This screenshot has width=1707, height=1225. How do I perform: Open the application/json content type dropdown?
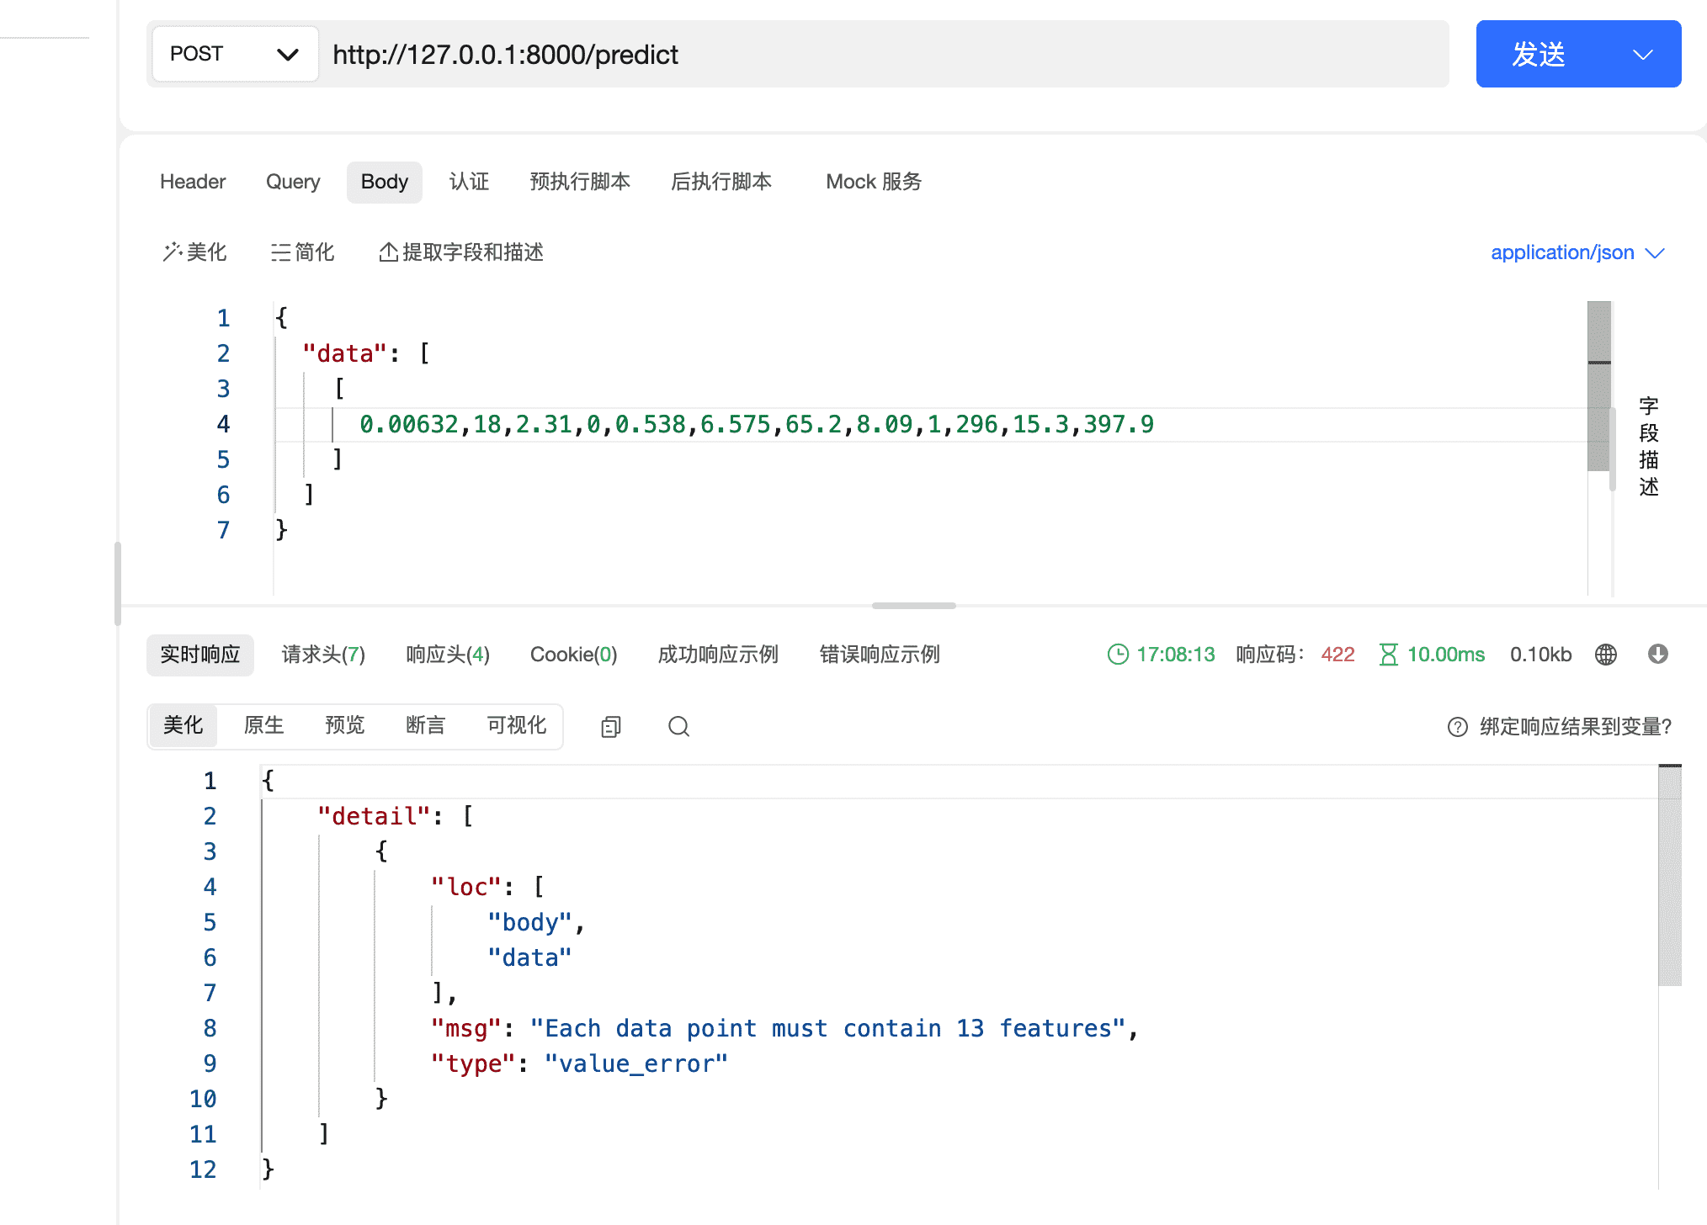[x=1577, y=252]
